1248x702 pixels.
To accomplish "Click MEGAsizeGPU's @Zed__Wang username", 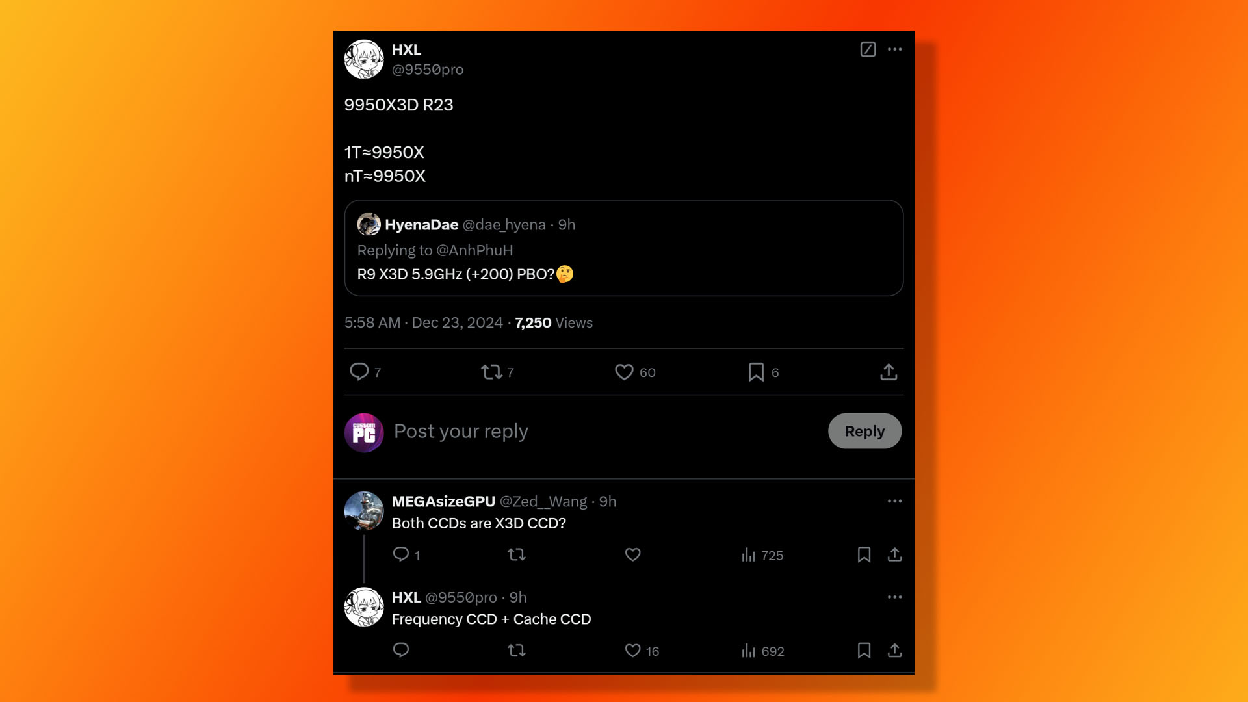I will 543,501.
